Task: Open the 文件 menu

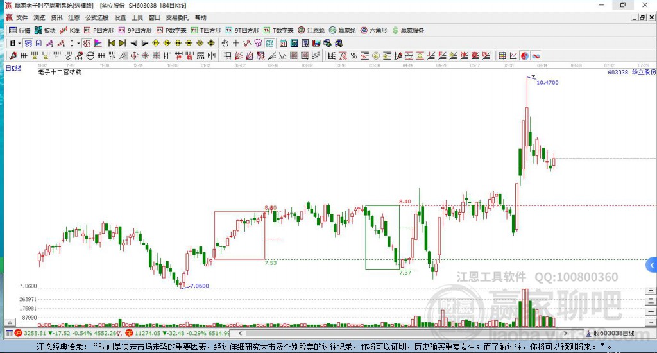Action: click(22, 17)
